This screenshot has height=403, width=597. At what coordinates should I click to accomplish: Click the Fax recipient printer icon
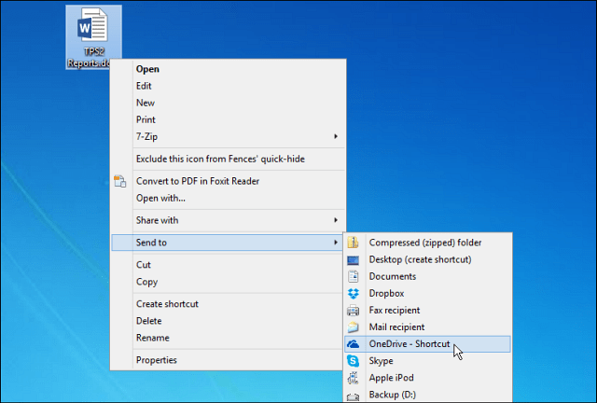click(353, 311)
